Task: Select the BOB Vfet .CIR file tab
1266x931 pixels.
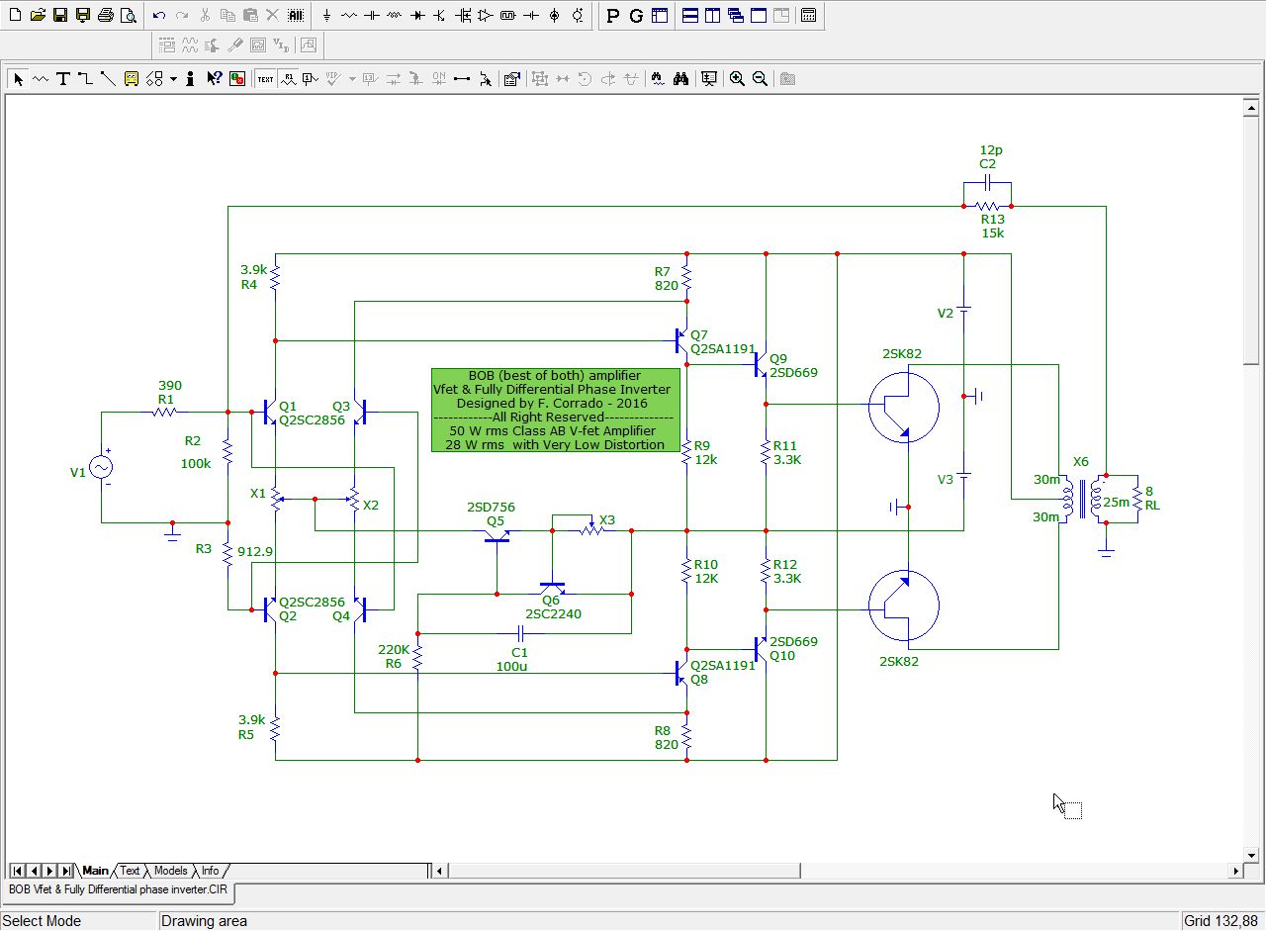Action: click(118, 890)
